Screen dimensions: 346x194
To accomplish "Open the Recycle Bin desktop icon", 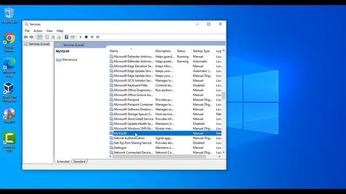I will pyautogui.click(x=9, y=16).
